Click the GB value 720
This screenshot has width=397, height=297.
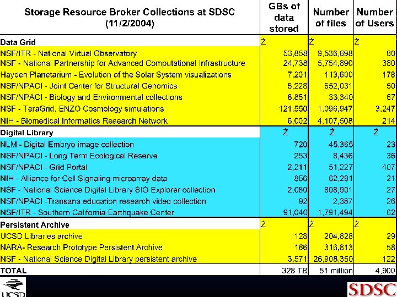click(x=301, y=145)
